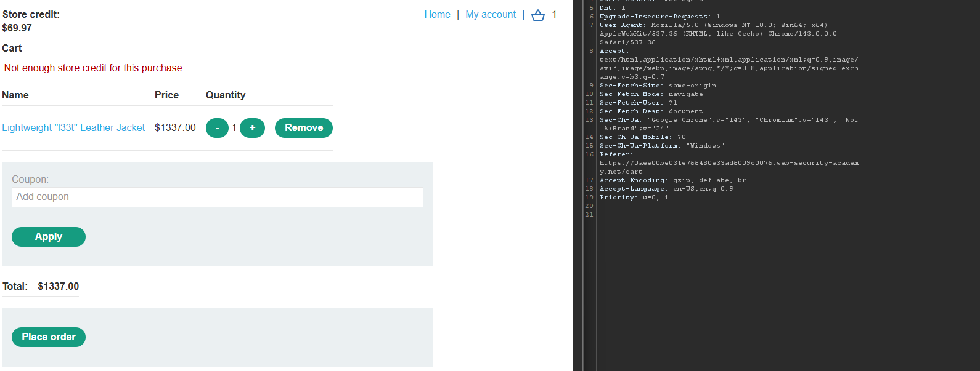
Task: Click the Sec-Ch-Ua-Mobile: ?0 line
Action: (643, 137)
